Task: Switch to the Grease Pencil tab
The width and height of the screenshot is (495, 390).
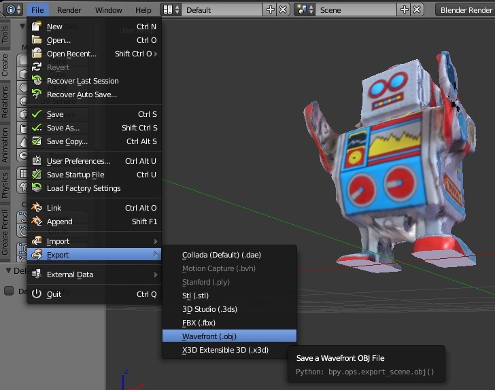Action: tap(5, 232)
